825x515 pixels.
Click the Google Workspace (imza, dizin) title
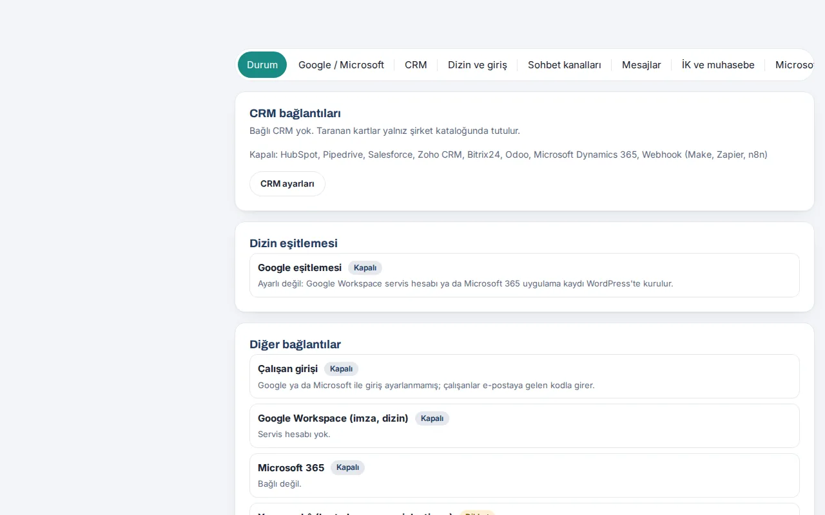point(333,418)
